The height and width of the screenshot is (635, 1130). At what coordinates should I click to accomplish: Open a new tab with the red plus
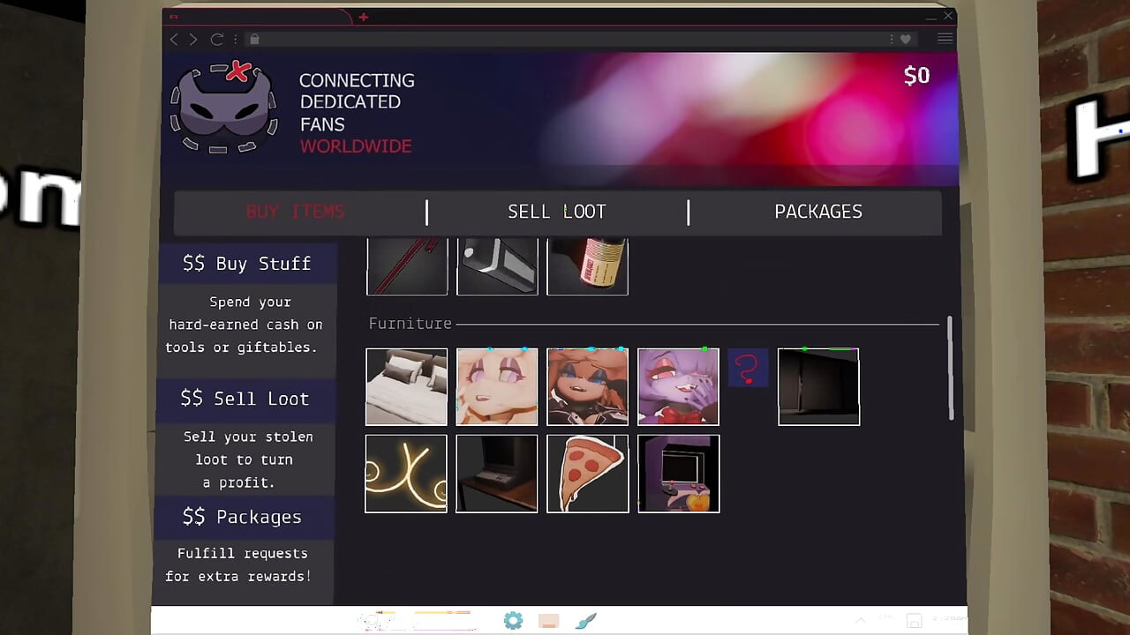pos(363,17)
